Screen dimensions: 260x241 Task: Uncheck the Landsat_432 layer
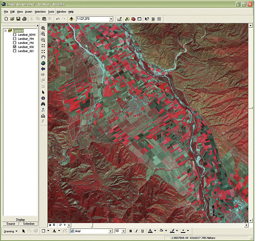pos(15,47)
